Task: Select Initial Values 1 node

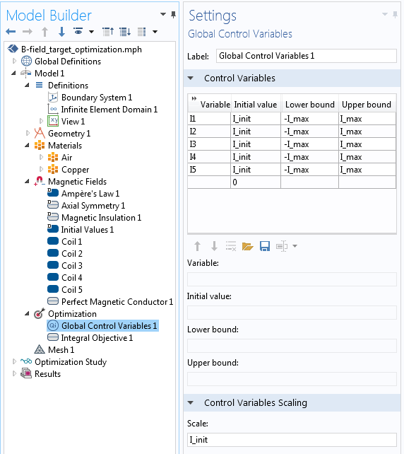Action: coord(88,230)
